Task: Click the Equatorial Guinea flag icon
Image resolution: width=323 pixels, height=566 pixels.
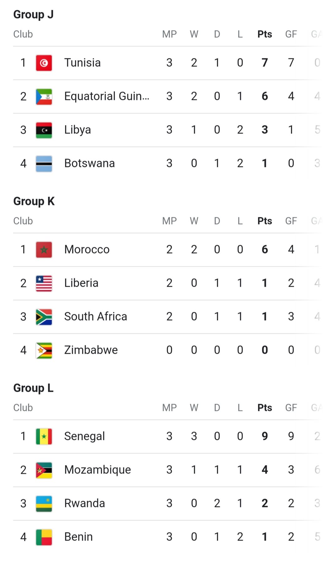Action: [x=44, y=97]
